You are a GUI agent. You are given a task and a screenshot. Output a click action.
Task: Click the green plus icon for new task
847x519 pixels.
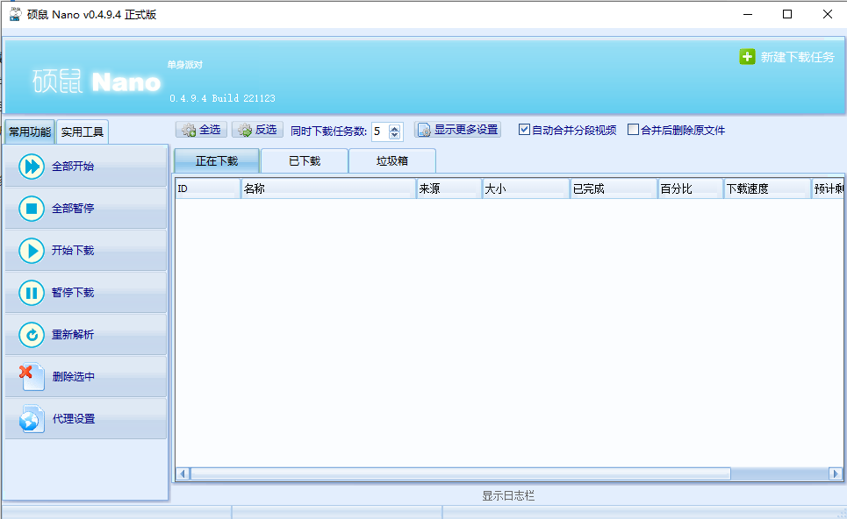tap(747, 57)
